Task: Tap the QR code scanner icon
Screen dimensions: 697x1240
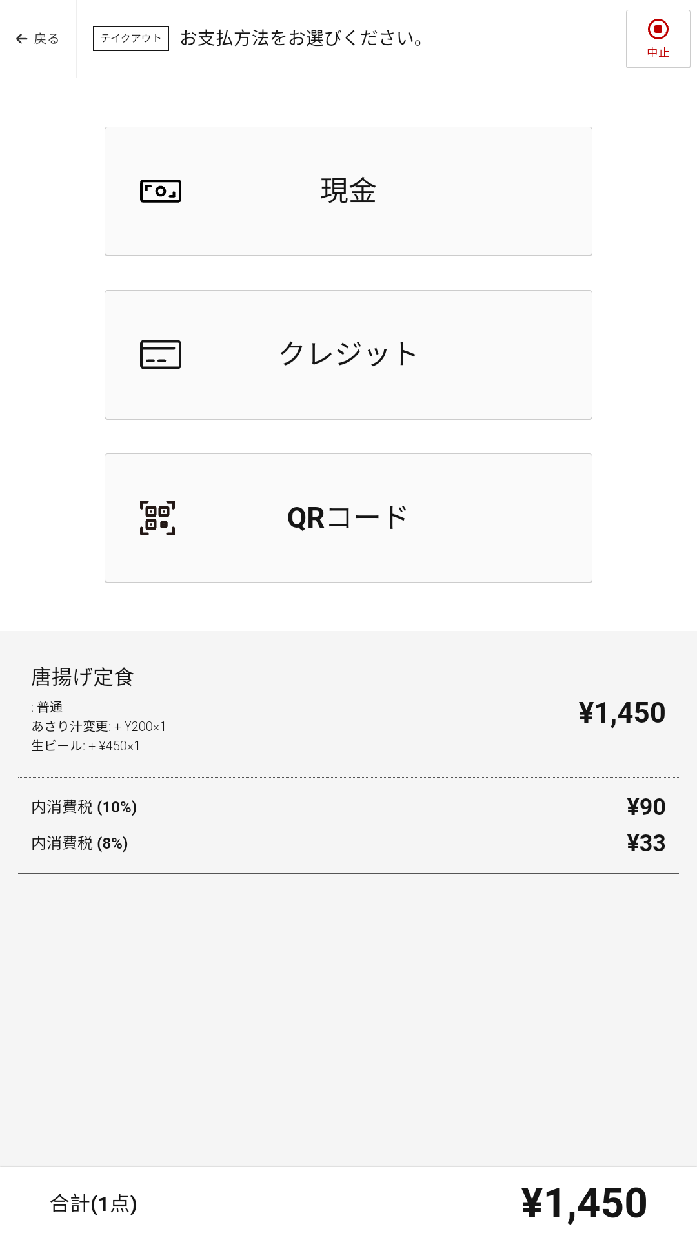Action: coord(157,518)
